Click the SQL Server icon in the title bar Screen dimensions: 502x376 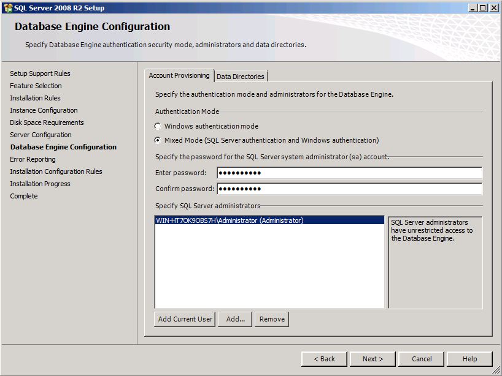coord(7,7)
